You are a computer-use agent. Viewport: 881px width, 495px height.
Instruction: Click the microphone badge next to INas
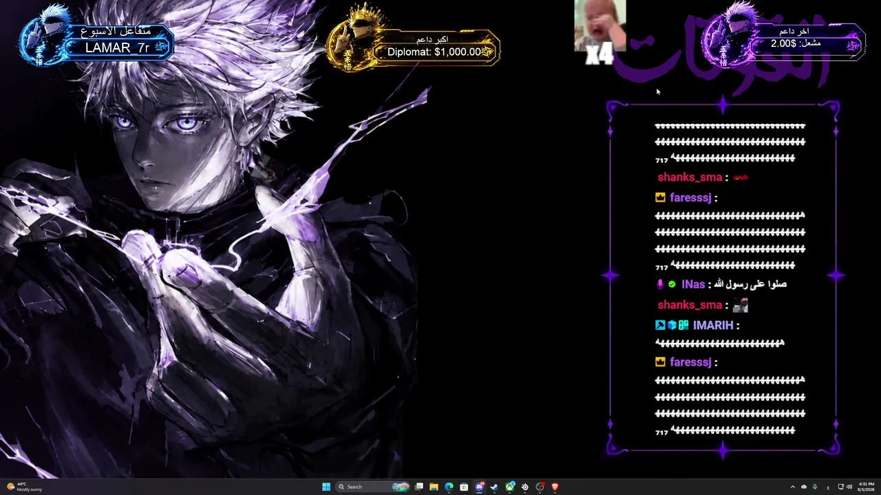click(x=660, y=284)
